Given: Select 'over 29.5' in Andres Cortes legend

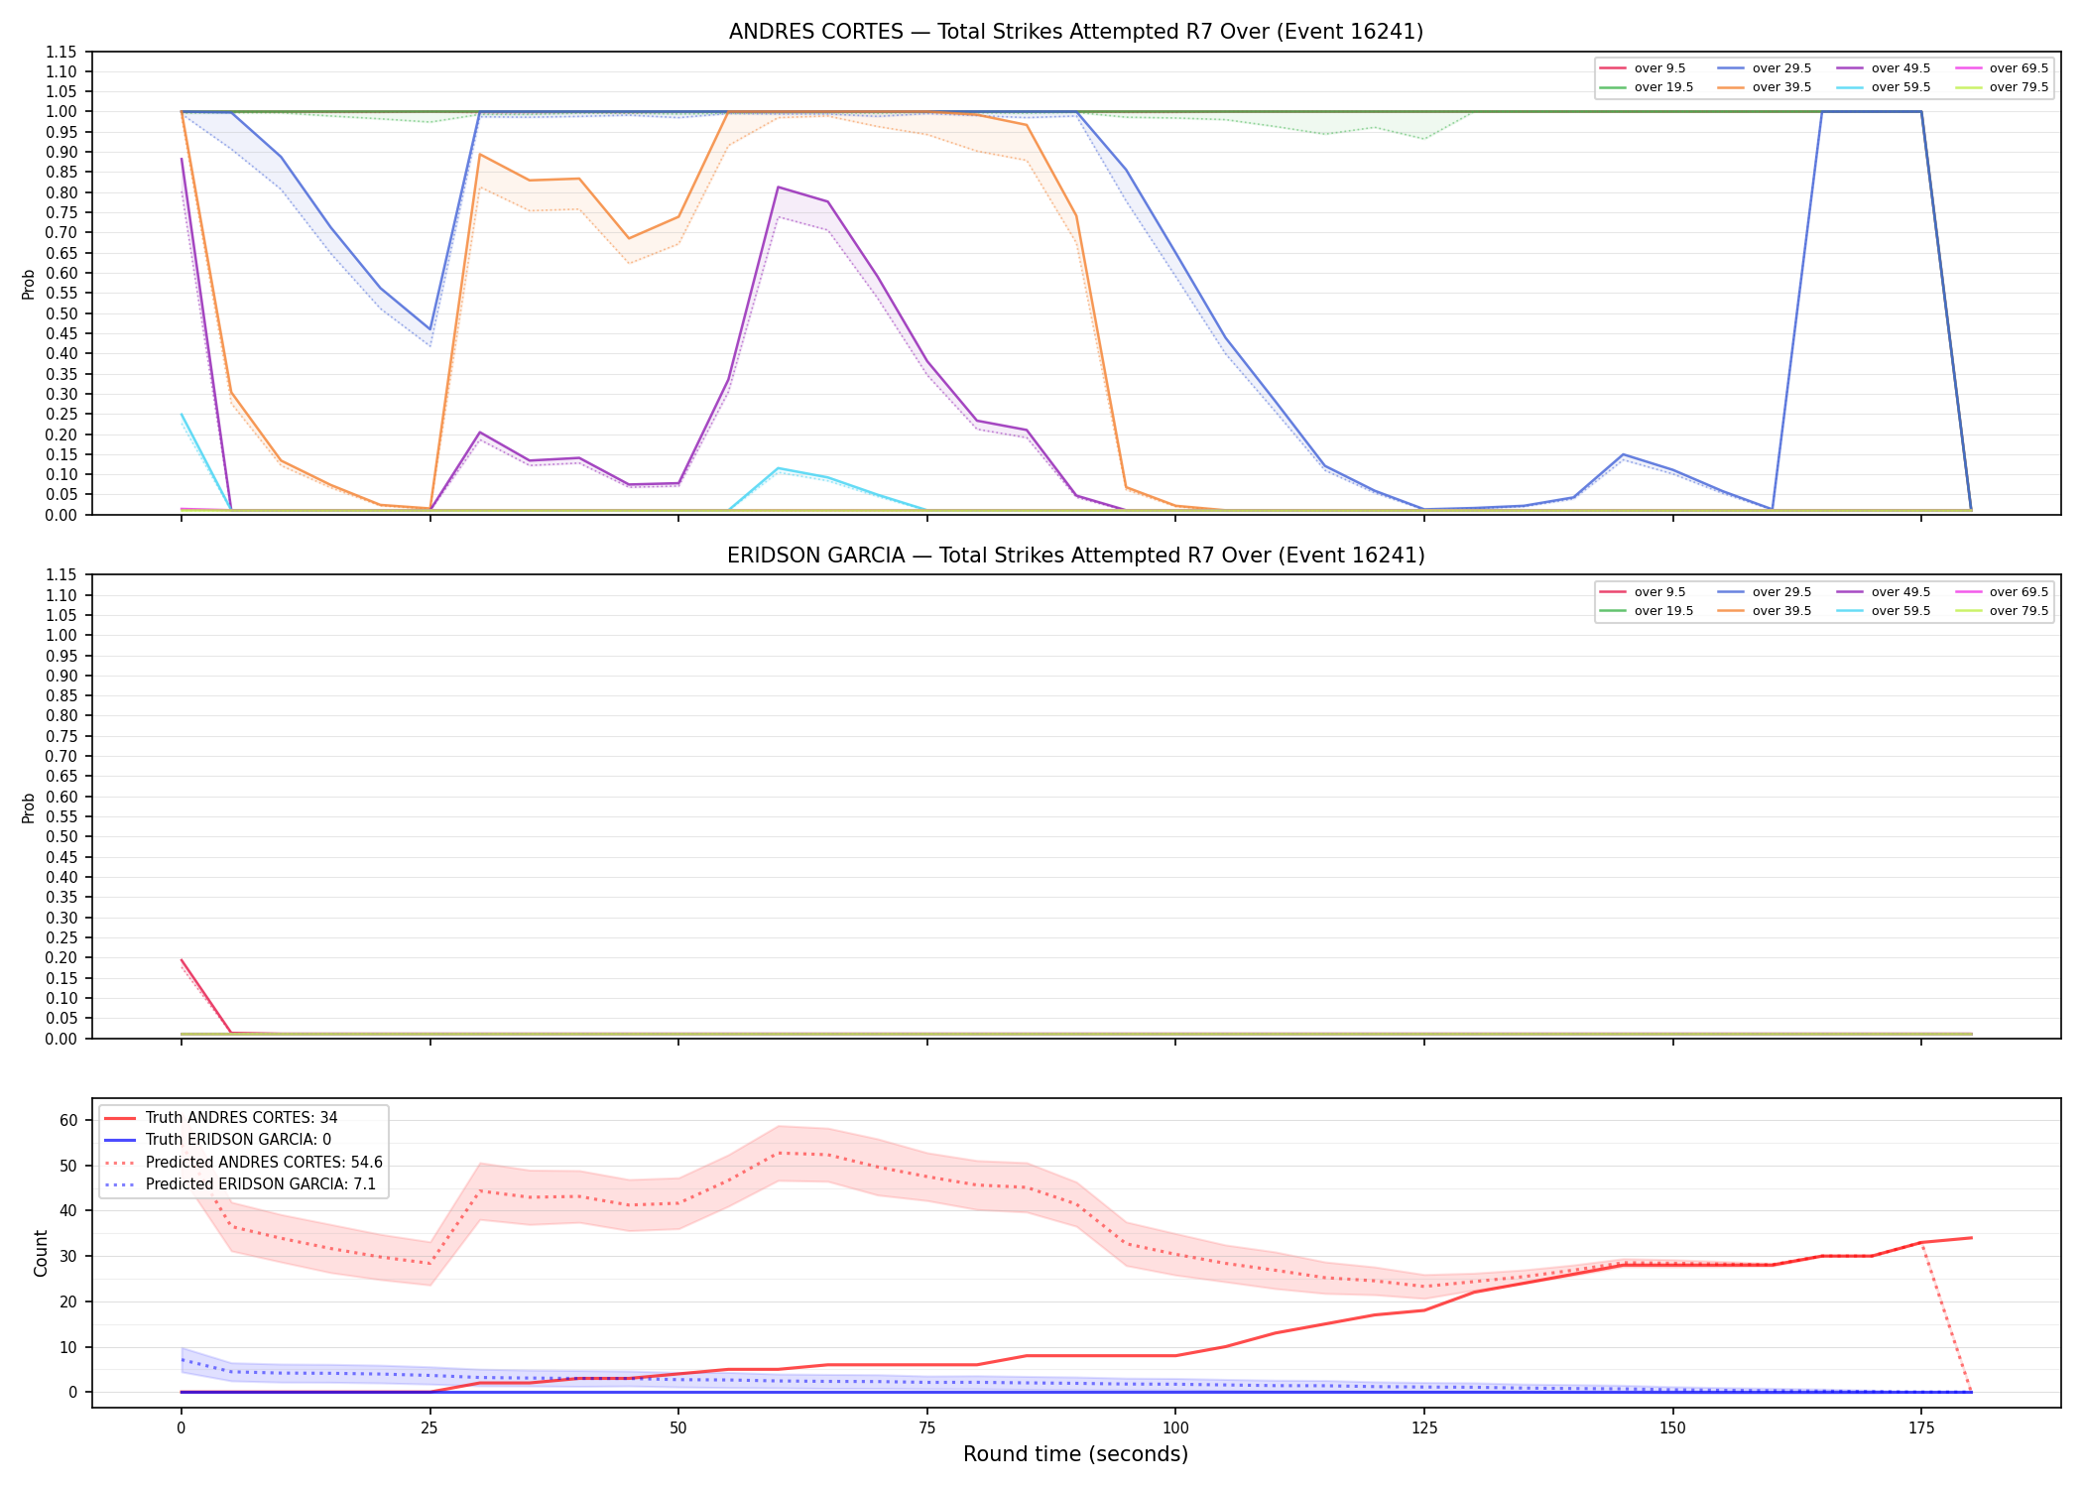Looking at the screenshot, I should [1781, 68].
